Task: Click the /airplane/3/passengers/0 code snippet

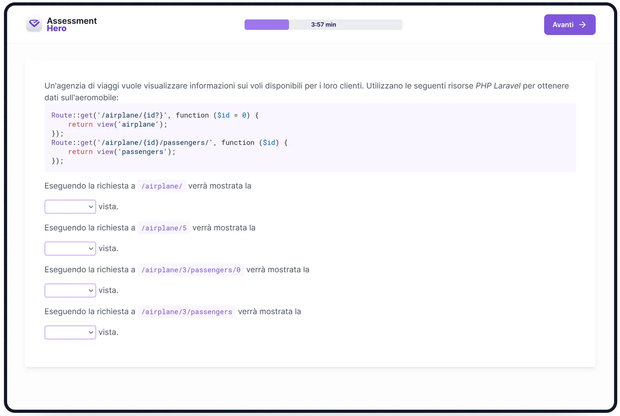Action: (x=191, y=270)
